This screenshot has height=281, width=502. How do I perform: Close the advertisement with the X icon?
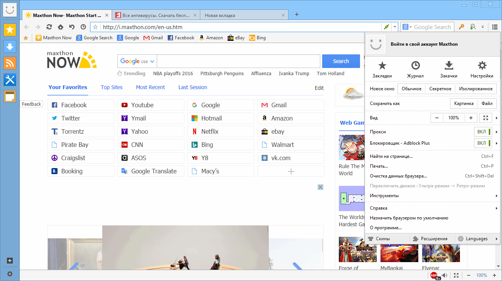(320, 187)
